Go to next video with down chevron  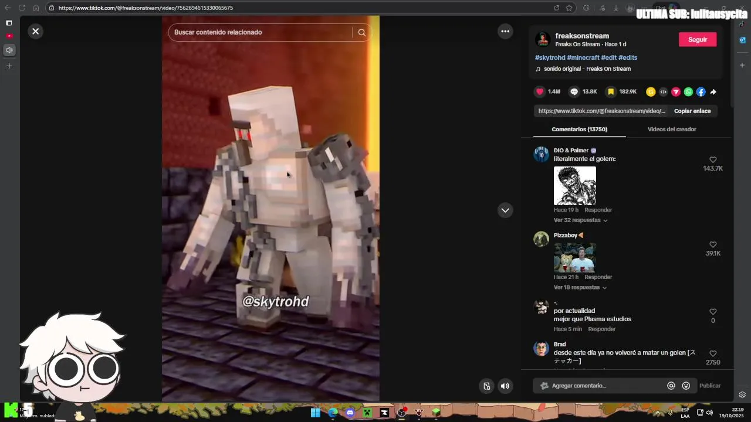coord(505,210)
